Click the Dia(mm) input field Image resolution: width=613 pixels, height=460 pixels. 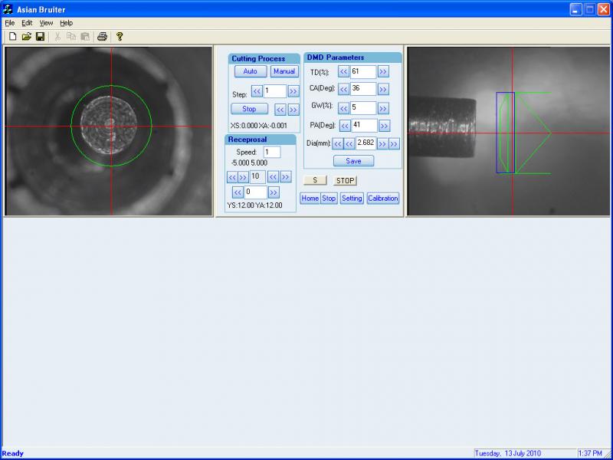pos(366,143)
